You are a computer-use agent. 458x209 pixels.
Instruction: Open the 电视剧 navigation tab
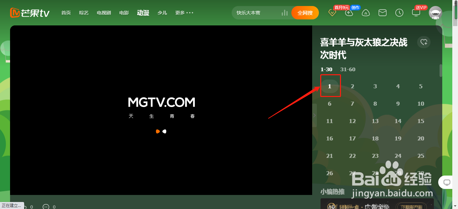click(x=104, y=13)
